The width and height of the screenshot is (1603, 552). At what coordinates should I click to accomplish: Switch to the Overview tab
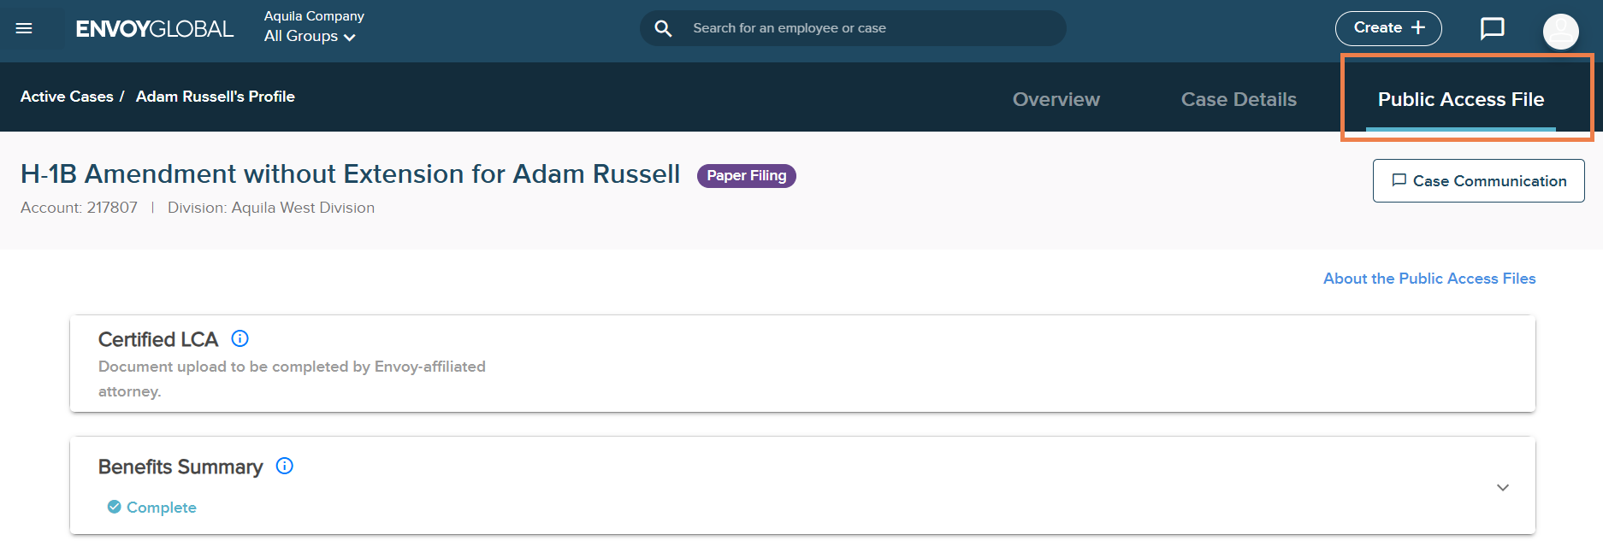click(1056, 99)
